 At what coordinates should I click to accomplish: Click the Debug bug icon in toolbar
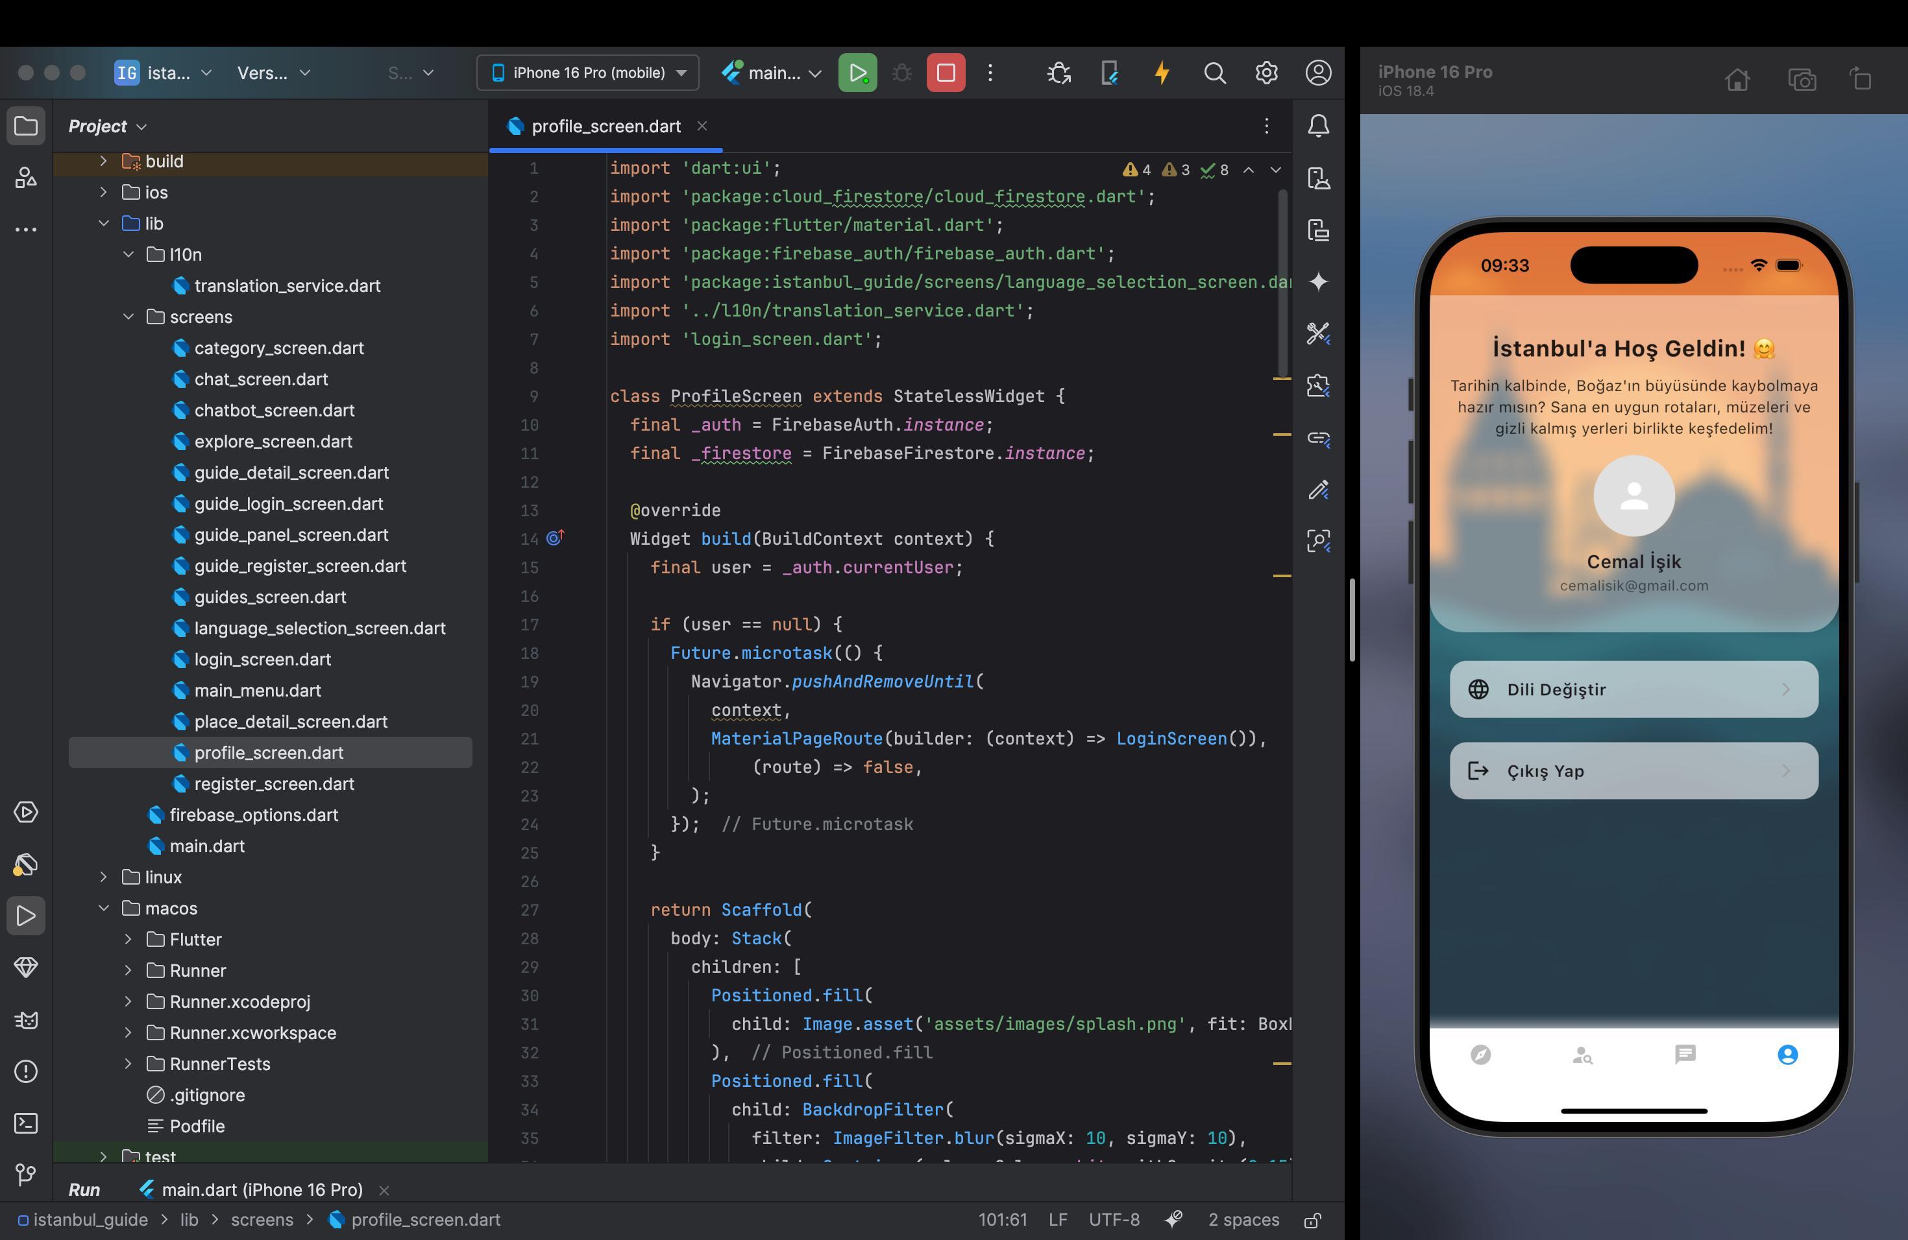[902, 73]
